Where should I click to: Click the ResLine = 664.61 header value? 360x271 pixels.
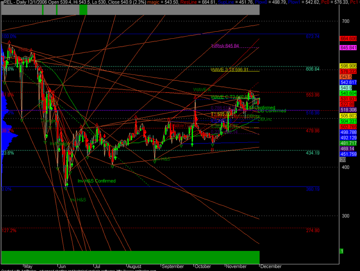(x=198, y=2)
